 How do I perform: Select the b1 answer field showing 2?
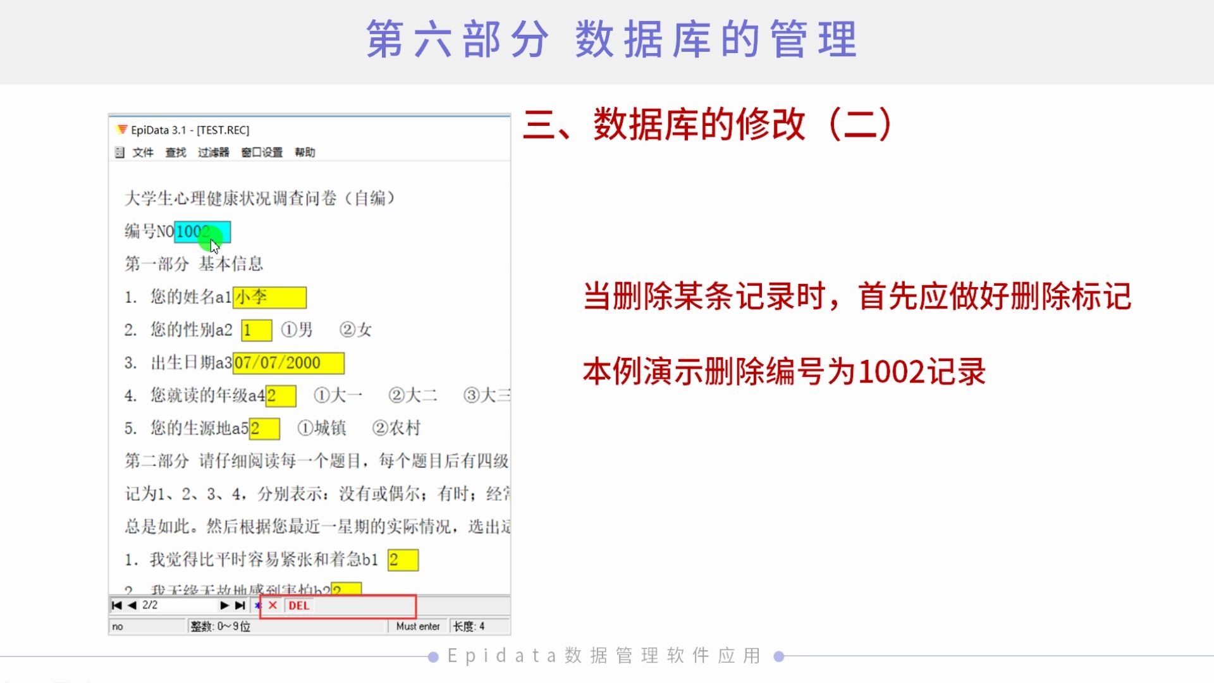coord(403,560)
